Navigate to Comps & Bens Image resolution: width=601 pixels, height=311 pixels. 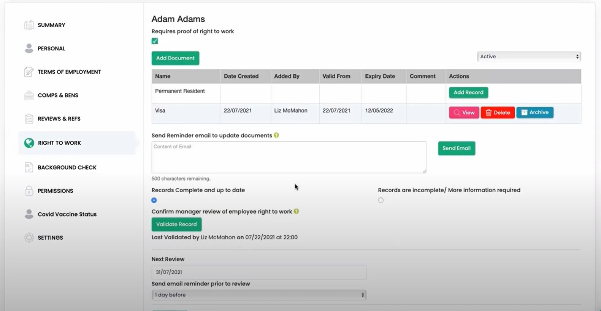pyautogui.click(x=58, y=95)
